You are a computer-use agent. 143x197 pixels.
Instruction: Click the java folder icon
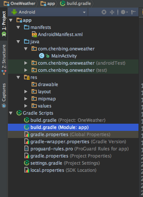click(x=27, y=42)
